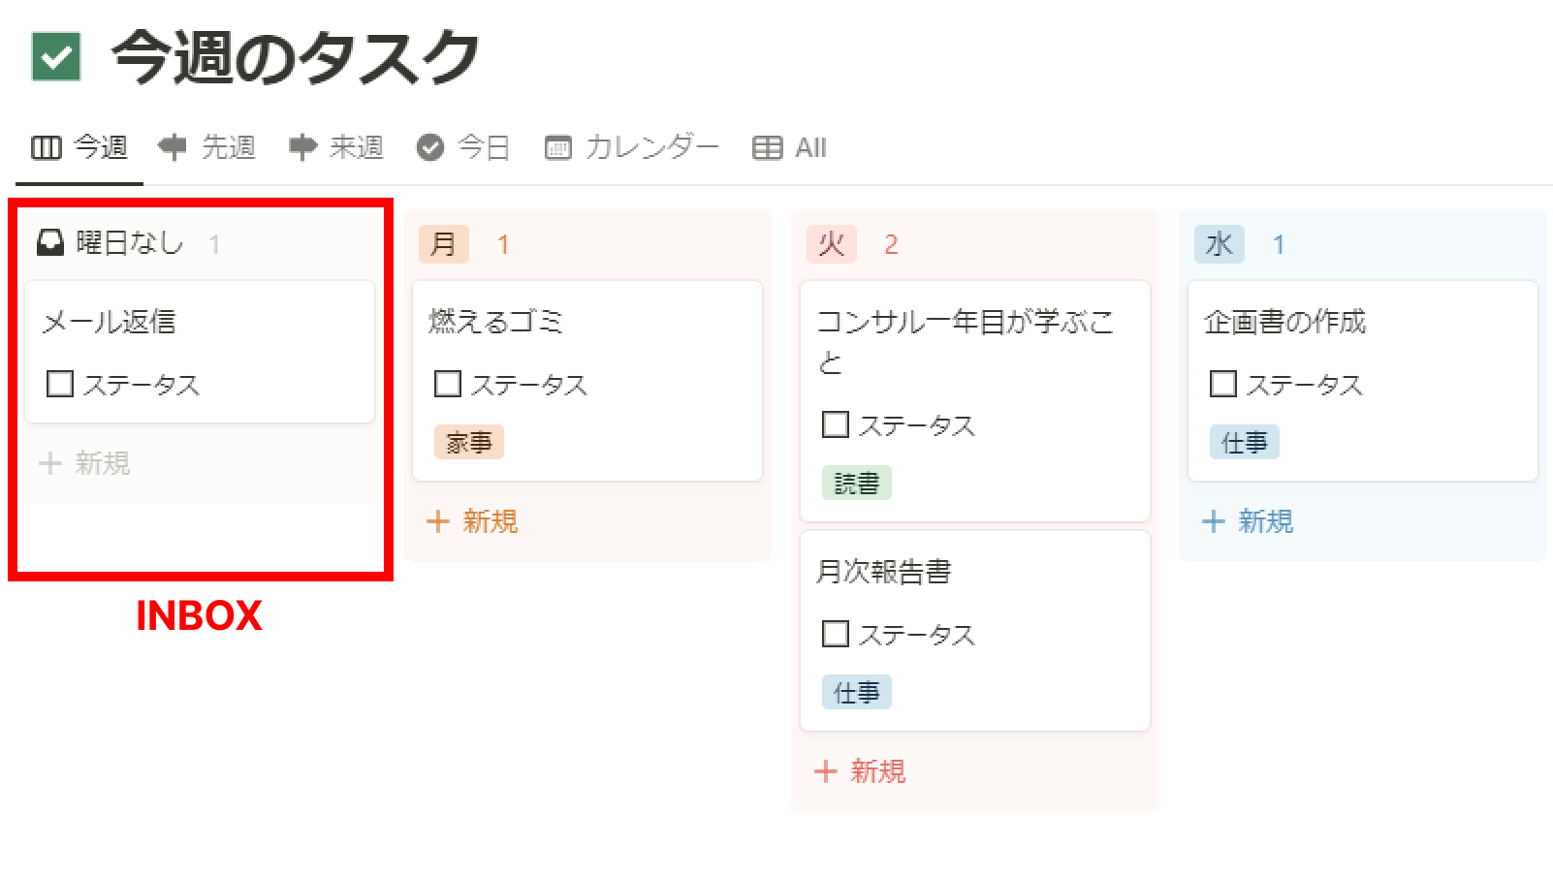Check the ステータス box for 燃えるゴミ

coord(448,384)
